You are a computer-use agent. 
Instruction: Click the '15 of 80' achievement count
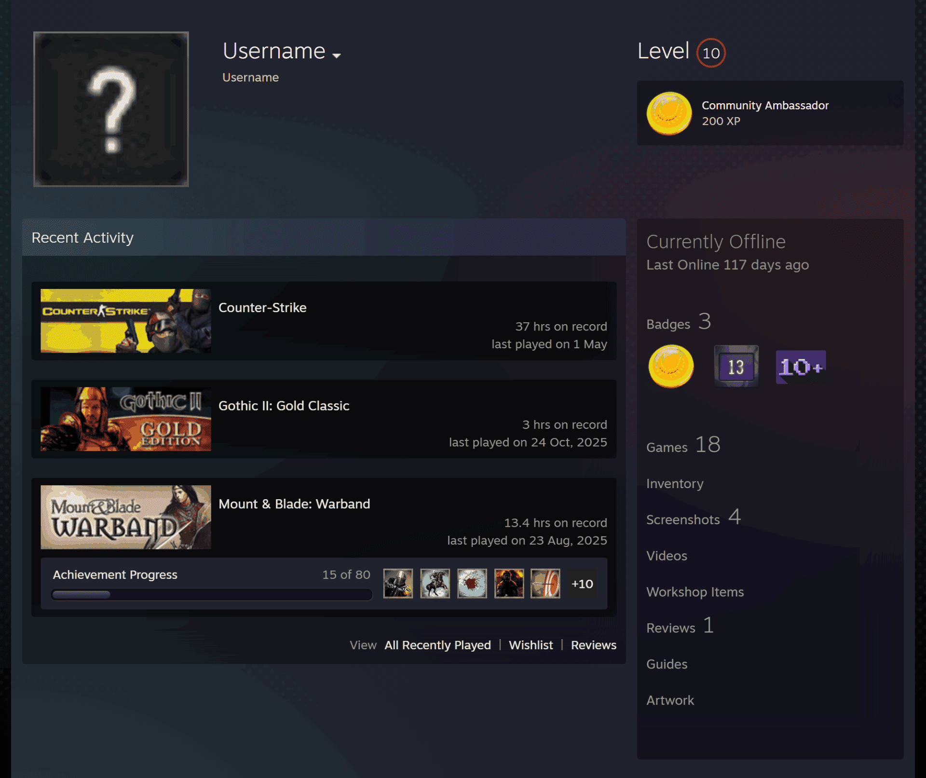[346, 574]
